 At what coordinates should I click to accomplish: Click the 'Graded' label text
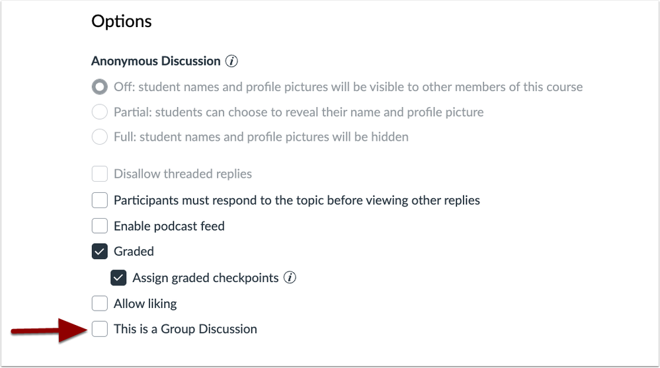click(134, 252)
